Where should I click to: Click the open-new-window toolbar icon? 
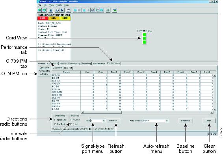69,10
